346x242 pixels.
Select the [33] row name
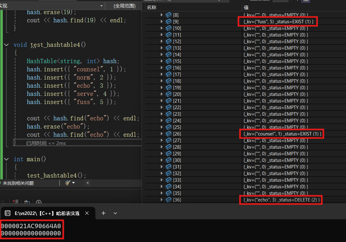(177, 180)
